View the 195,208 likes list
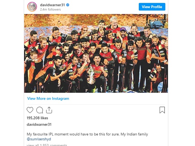The image size is (195, 146). coord(37,118)
